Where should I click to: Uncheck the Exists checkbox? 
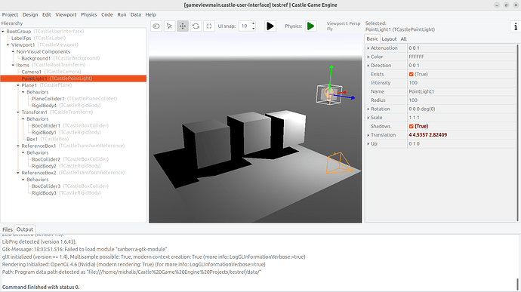411,74
